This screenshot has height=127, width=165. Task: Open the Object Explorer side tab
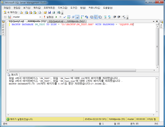pyautogui.click(x=3, y=28)
